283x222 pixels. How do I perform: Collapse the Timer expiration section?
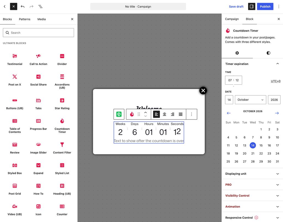(252, 64)
